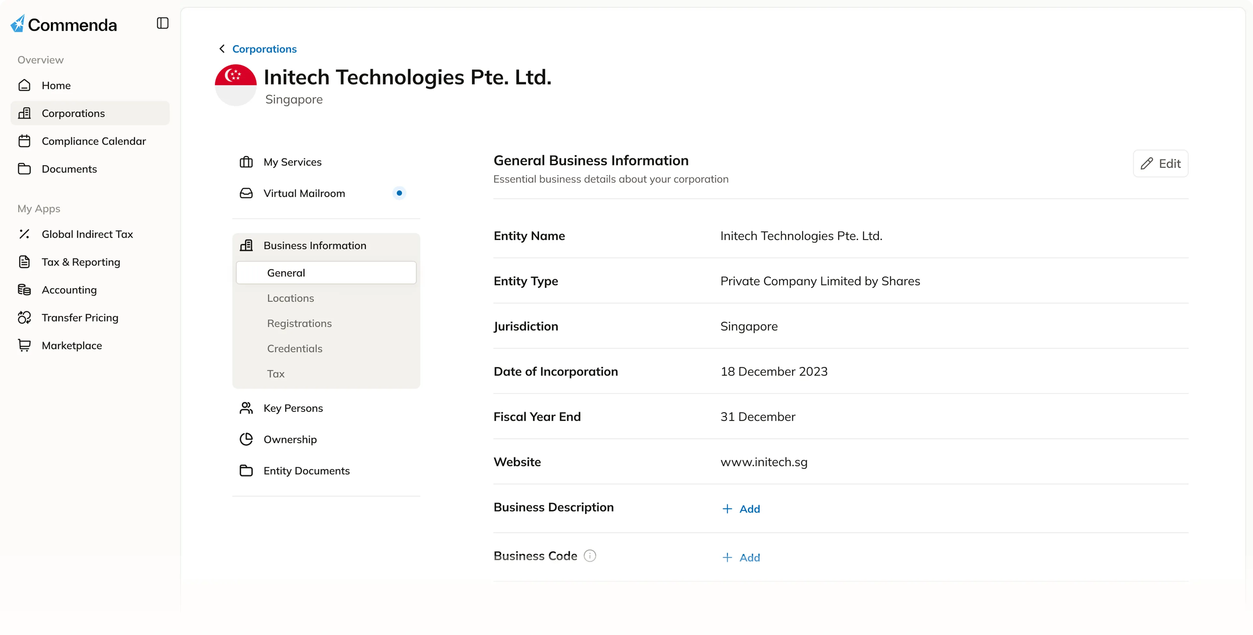Click the Virtual Mailroom blue notification dot
The height and width of the screenshot is (635, 1253).
click(399, 193)
